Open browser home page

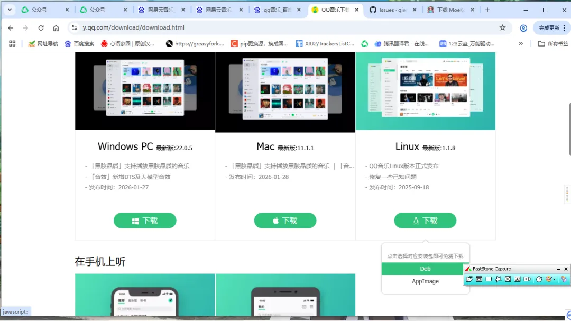pos(56,27)
